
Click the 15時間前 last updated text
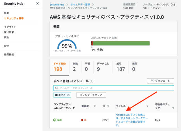point(128,8)
